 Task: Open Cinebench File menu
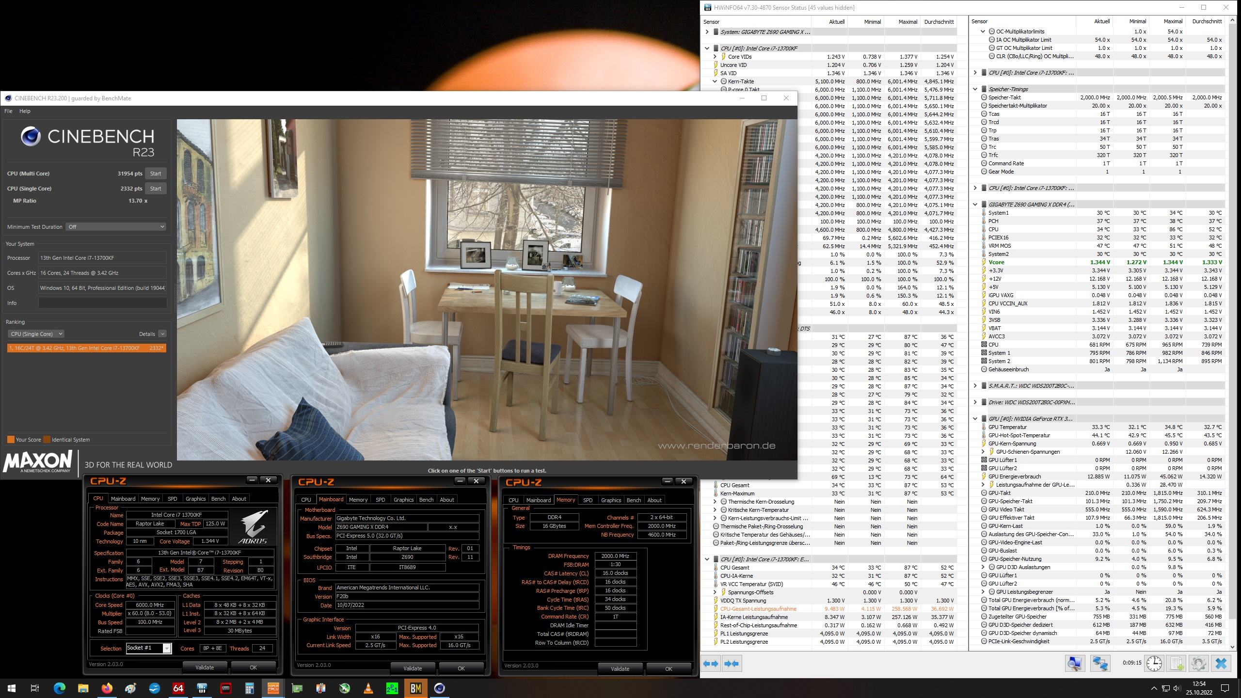(x=8, y=111)
